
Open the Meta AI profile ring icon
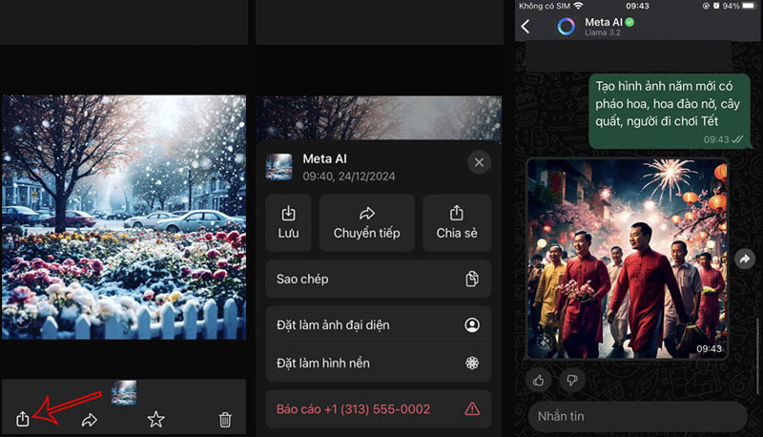567,26
